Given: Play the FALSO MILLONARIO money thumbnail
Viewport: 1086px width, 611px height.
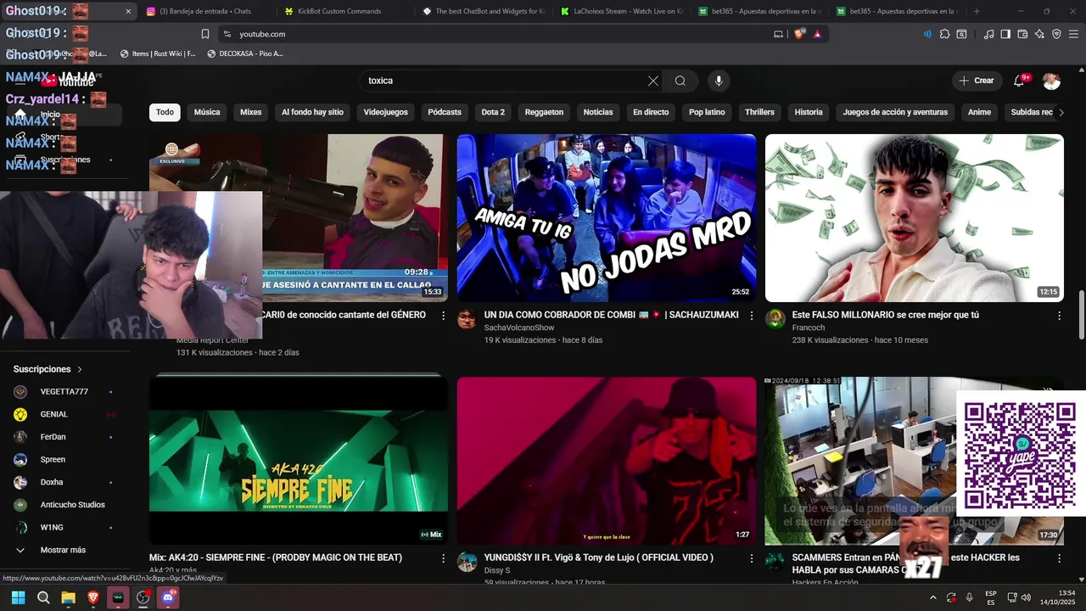Looking at the screenshot, I should pos(914,218).
